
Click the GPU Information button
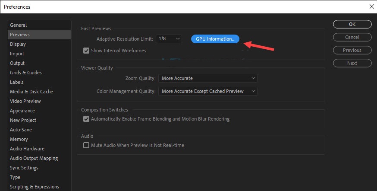coord(215,39)
